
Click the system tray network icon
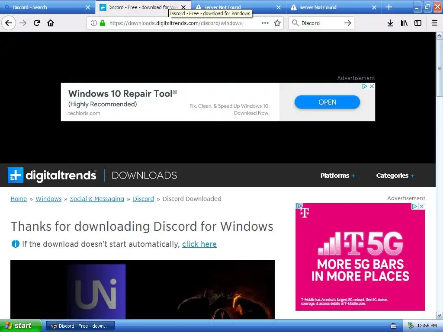[411, 326]
